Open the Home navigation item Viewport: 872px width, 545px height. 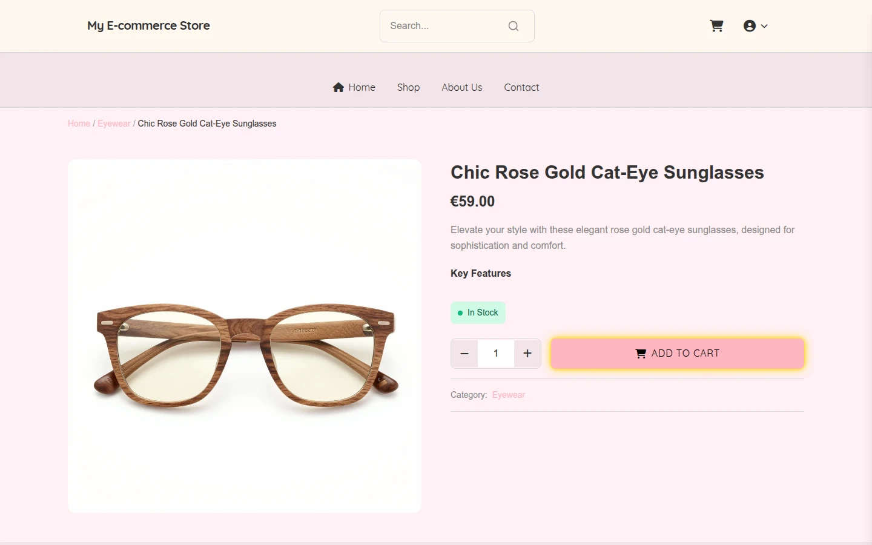pyautogui.click(x=354, y=87)
